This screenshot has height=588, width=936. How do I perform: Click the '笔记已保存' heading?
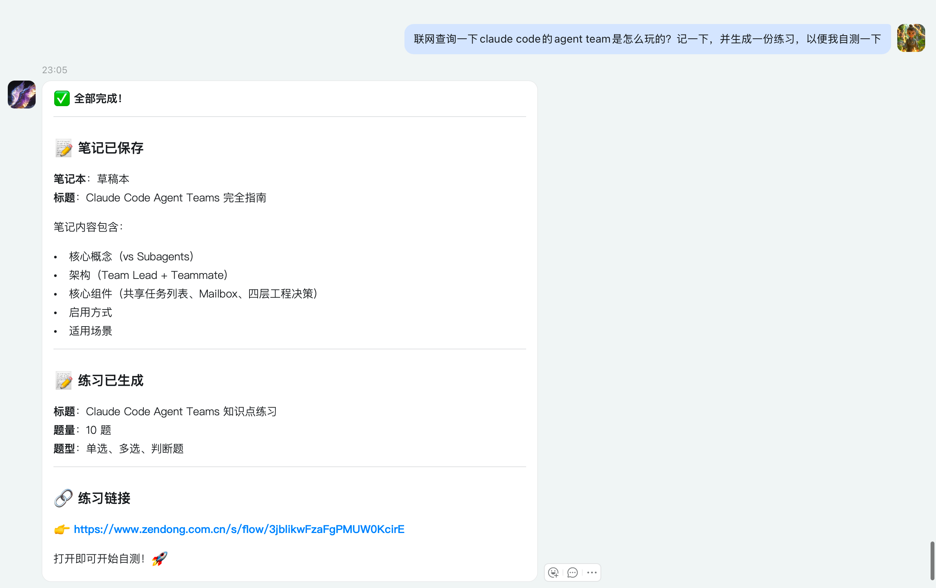(111, 148)
